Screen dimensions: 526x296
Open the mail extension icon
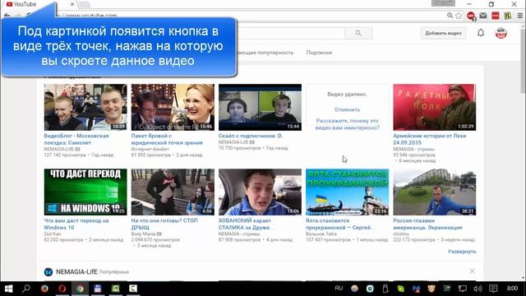click(x=483, y=16)
